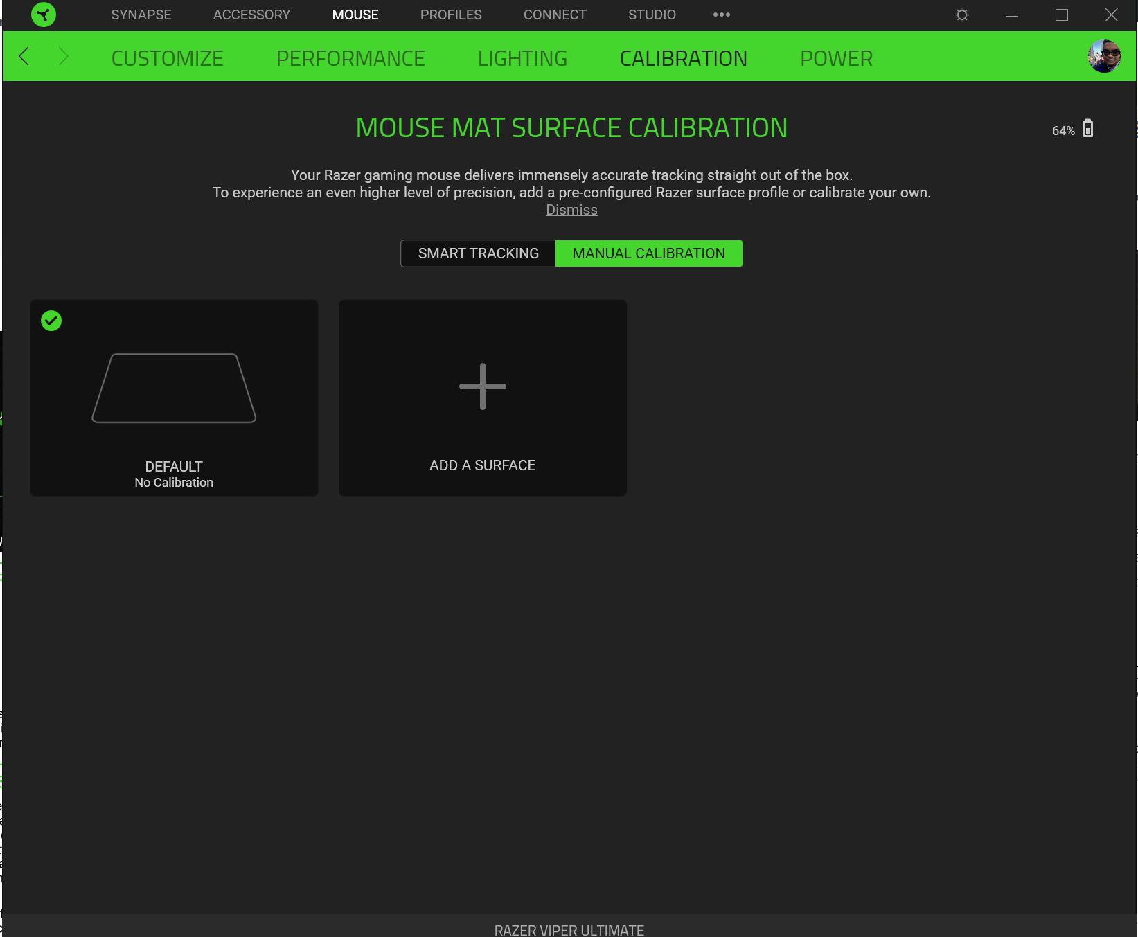Open user profile avatar
Screen dimensions: 1138x937
pos(1104,56)
